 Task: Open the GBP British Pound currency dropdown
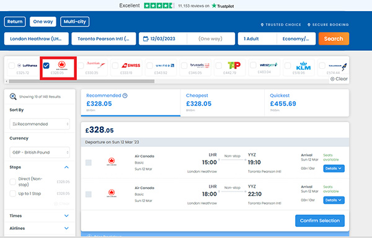tap(40, 152)
